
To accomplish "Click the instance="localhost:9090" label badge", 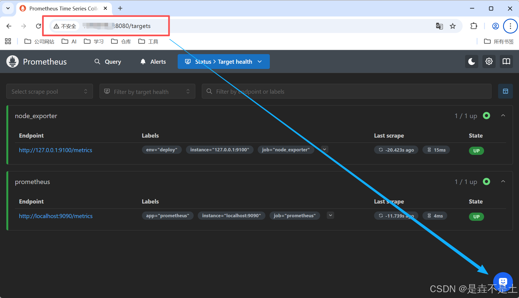I will point(231,216).
